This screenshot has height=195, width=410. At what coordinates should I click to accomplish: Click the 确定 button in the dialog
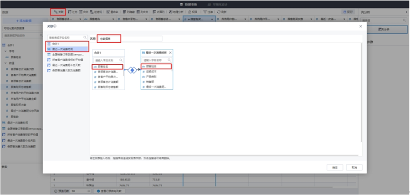coord(335,167)
